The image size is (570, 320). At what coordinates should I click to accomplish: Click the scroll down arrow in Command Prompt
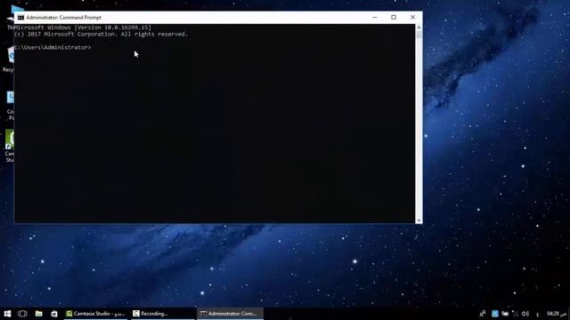[x=419, y=220]
